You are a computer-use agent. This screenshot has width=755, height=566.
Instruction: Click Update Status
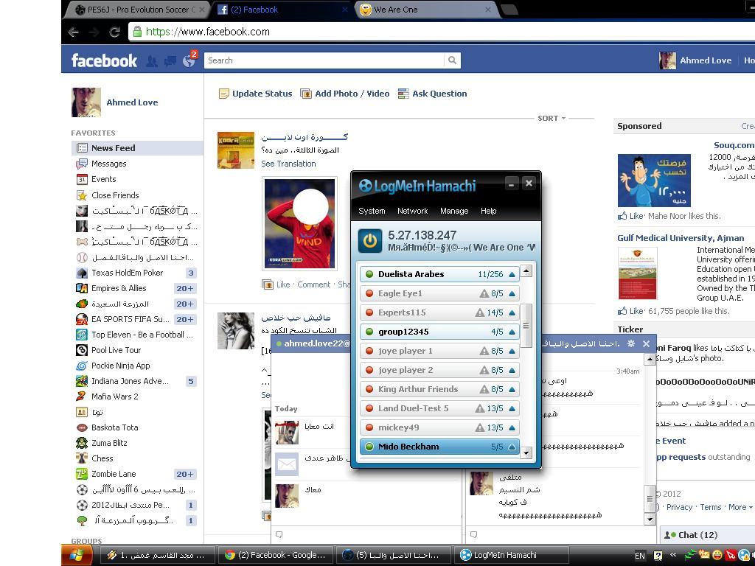tap(255, 94)
